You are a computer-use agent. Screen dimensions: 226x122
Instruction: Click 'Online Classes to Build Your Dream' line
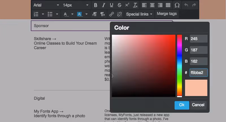pos(65,43)
